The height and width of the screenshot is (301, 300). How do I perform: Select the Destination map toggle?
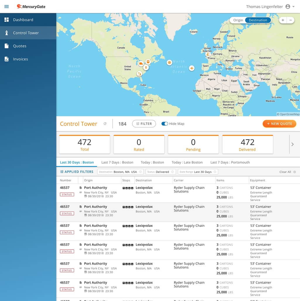(258, 20)
